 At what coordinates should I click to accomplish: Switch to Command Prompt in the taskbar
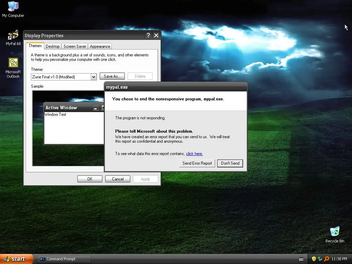64,259
